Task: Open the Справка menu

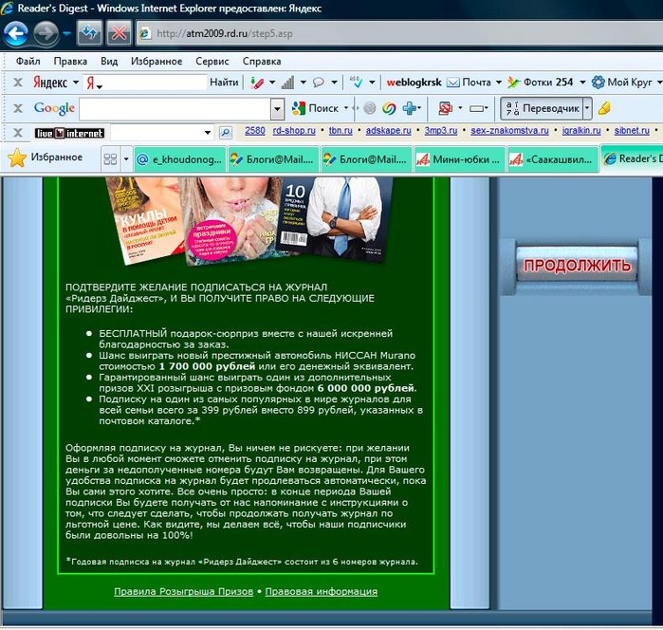Action: (262, 62)
